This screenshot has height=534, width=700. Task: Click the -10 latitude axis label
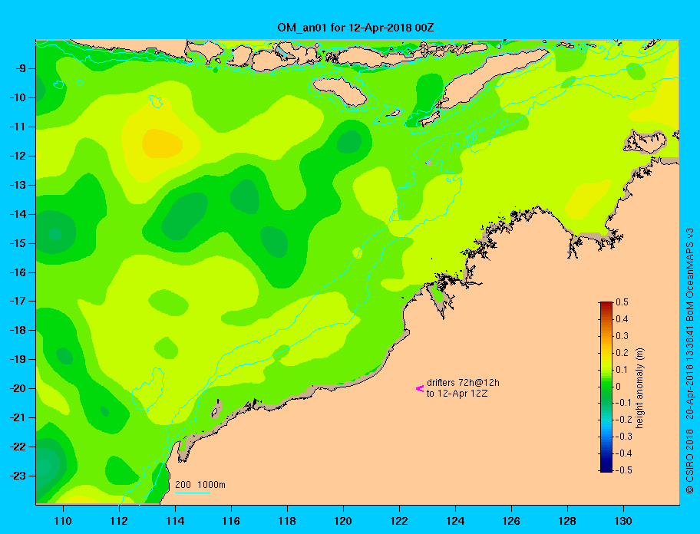[18, 97]
